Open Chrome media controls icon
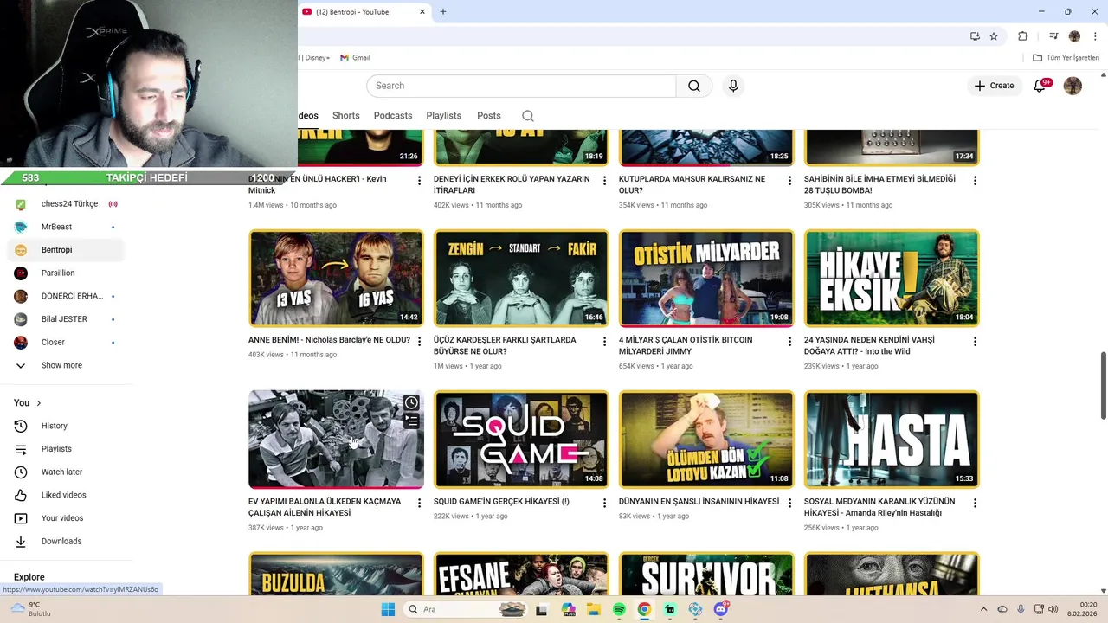The width and height of the screenshot is (1108, 623). (x=1053, y=36)
